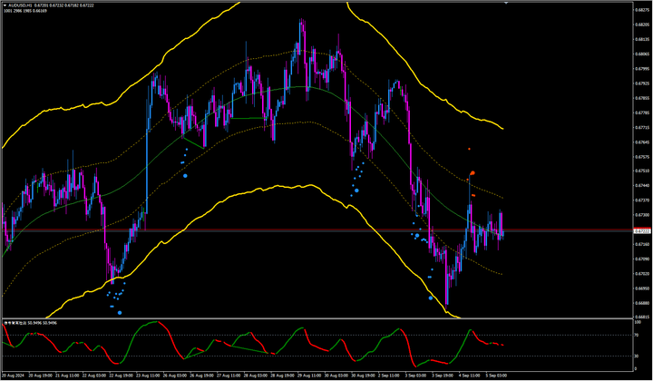Click the 1001 2986 1985 indicator values line

click(24, 11)
